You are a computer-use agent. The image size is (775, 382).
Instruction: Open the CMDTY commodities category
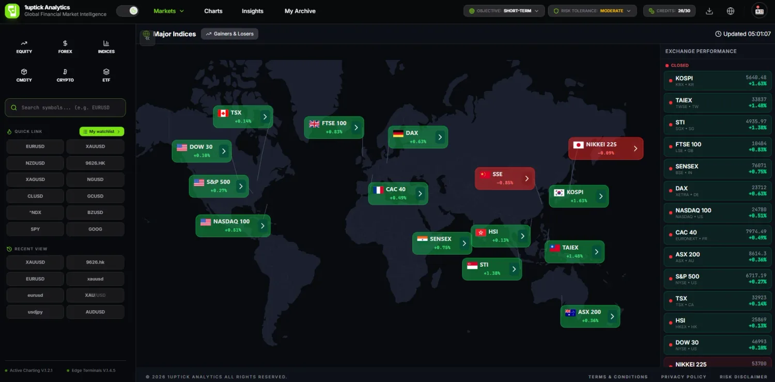(x=24, y=75)
